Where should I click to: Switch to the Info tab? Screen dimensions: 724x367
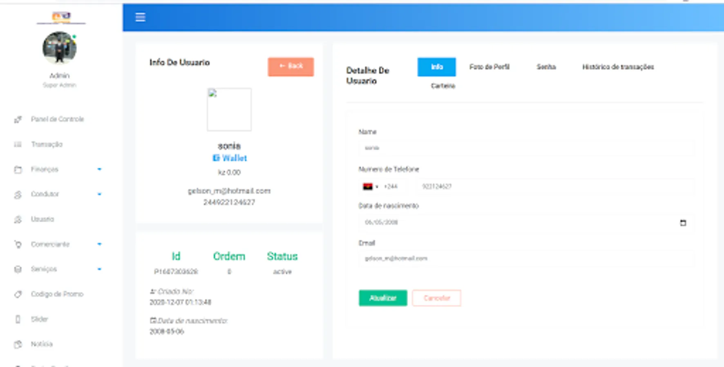pos(436,67)
